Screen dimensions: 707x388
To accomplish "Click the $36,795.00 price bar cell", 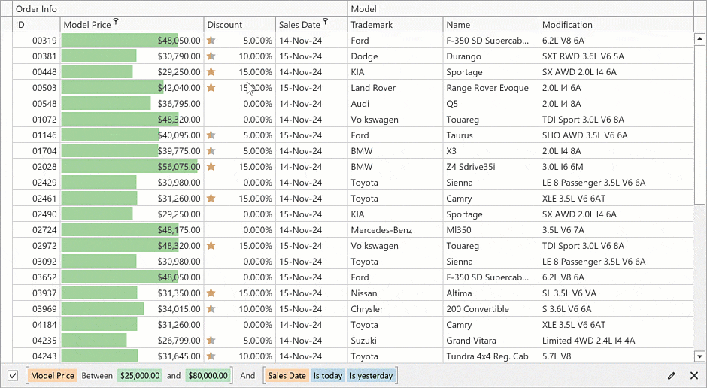I will tap(132, 103).
